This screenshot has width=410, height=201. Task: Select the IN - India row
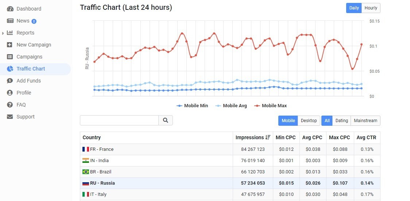(x=230, y=161)
